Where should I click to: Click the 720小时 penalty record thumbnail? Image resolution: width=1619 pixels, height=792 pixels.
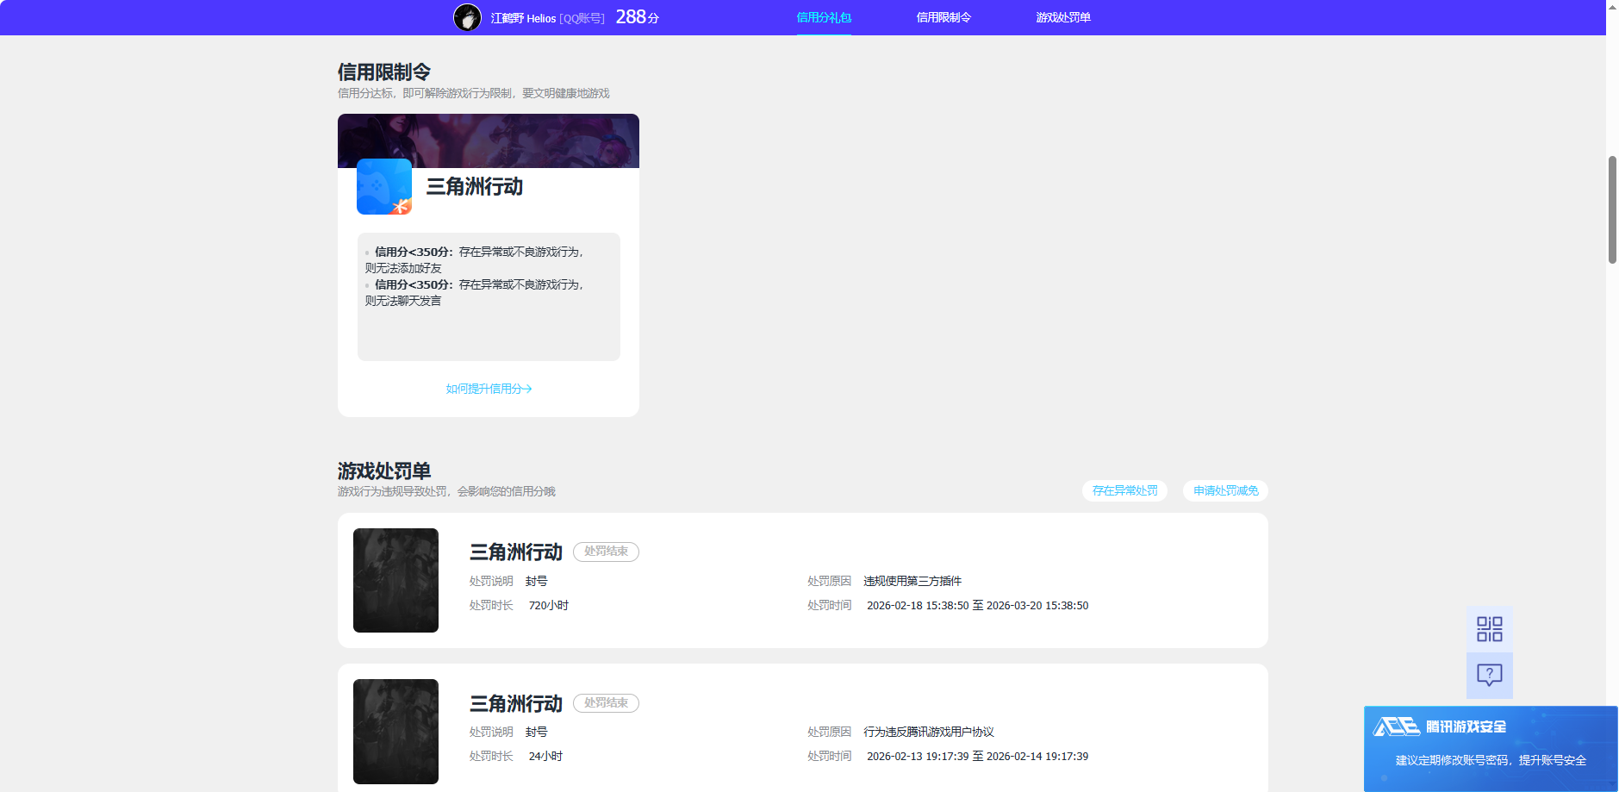(395, 580)
